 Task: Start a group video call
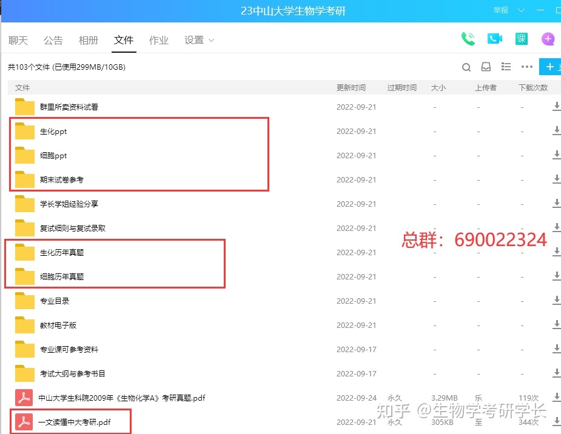click(x=495, y=39)
